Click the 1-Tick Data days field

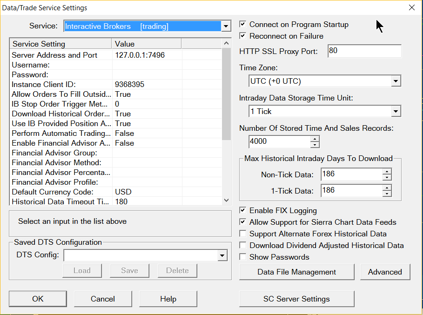pyautogui.click(x=352, y=190)
